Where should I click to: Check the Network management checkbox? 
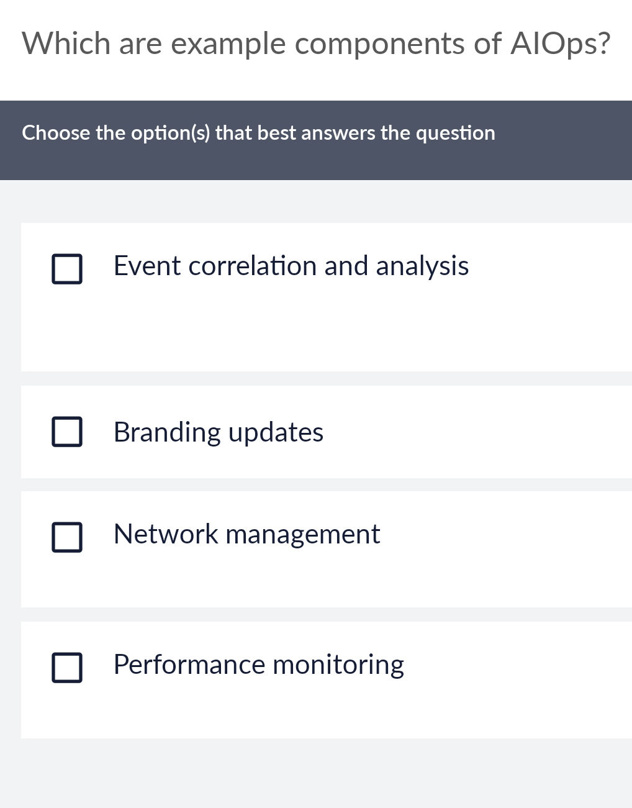68,537
